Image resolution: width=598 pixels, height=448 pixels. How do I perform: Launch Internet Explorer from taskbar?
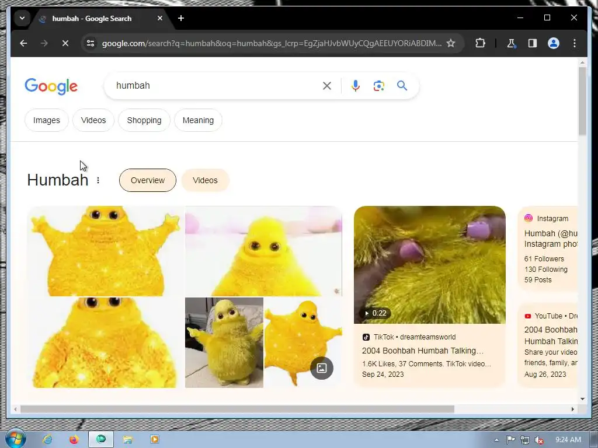[47, 440]
